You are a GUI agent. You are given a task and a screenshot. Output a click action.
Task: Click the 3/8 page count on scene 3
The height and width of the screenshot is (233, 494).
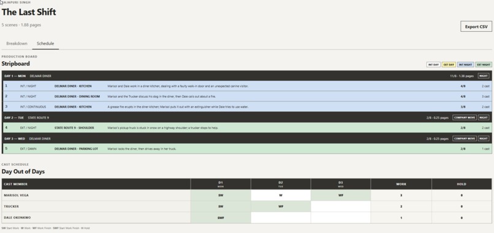point(463,107)
